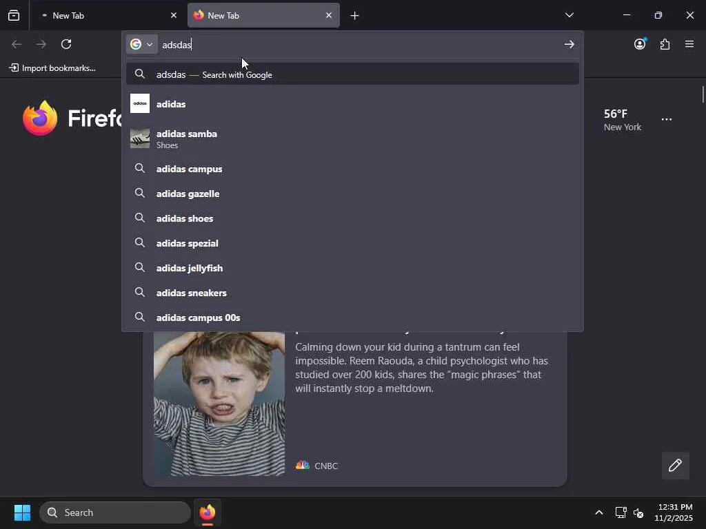Select 'adidas samba' Shoes suggestion
The width and height of the screenshot is (706, 529).
click(352, 139)
